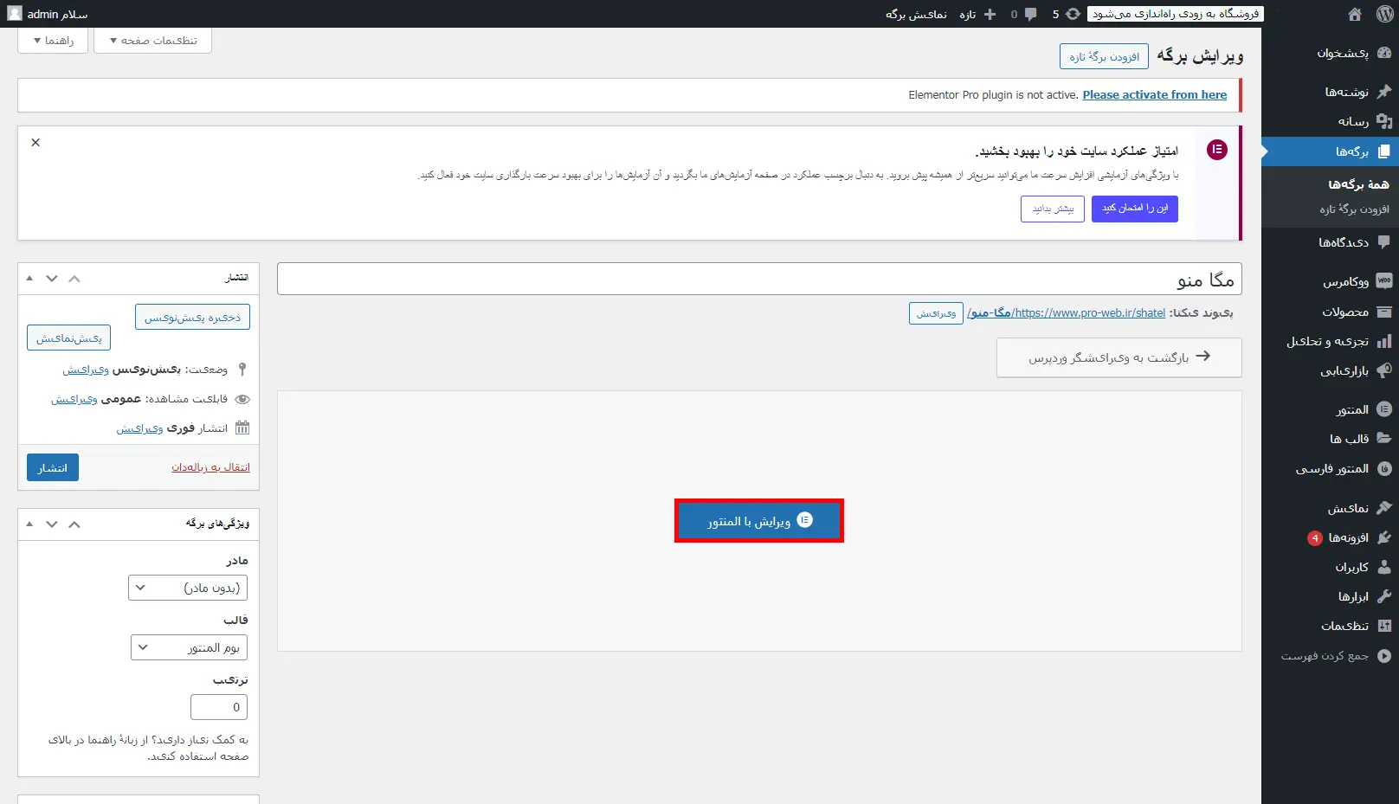Click ویرایش link beside visibility عمومی
This screenshot has height=804, width=1399.
click(74, 399)
